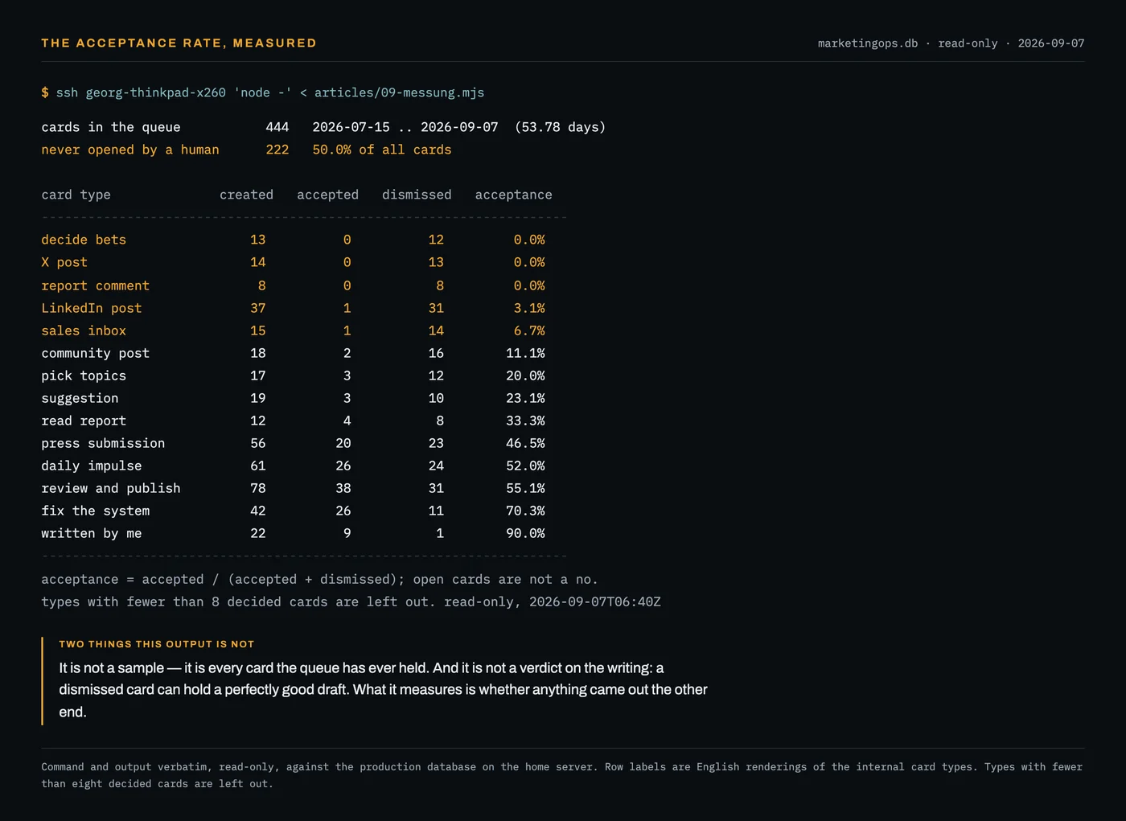
Task: Click the "marketingops.db" database name in the header
Action: [x=868, y=43]
